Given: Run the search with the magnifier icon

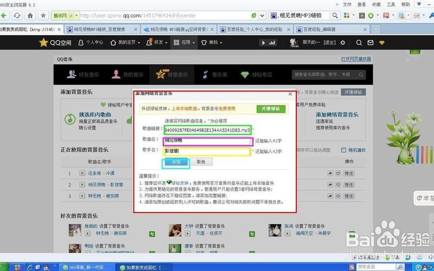Looking at the screenshot, I should tap(335, 16).
